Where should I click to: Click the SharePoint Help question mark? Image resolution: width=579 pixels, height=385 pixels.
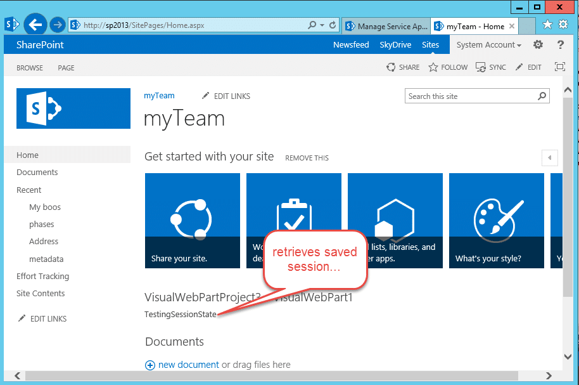pyautogui.click(x=560, y=45)
